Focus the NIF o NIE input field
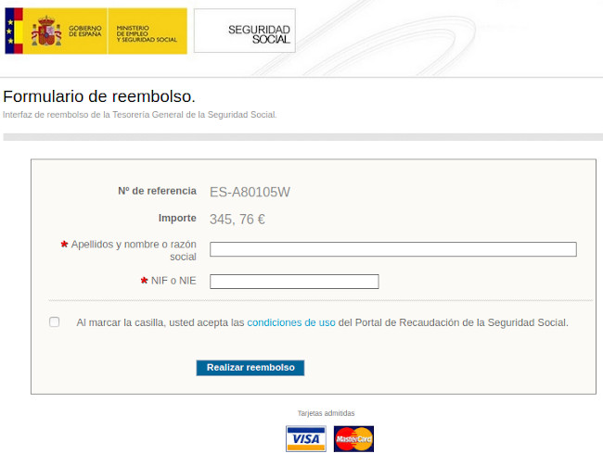 pyautogui.click(x=294, y=282)
